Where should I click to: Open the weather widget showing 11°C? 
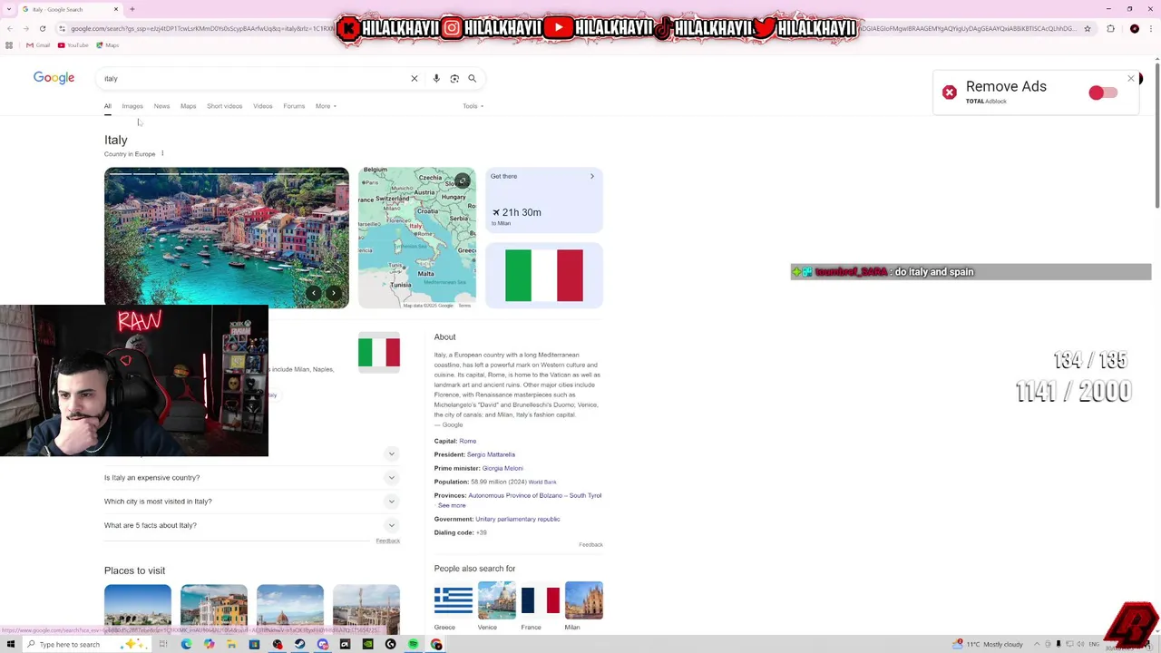click(x=987, y=645)
